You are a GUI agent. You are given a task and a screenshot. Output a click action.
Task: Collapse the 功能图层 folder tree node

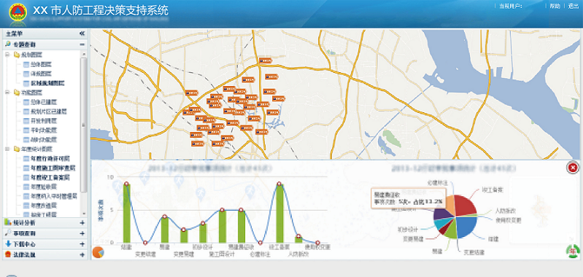[x=7, y=93]
